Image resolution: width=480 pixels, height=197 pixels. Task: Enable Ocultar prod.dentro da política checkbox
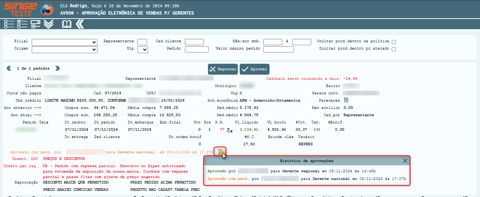click(x=394, y=42)
